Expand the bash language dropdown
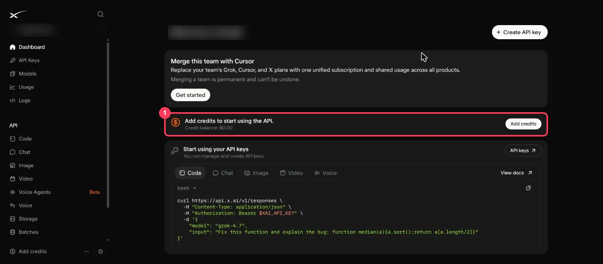603x264 pixels. click(187, 188)
